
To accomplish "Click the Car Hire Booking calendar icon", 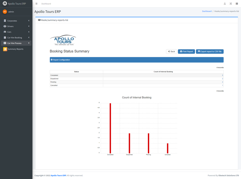I will tap(5, 38).
